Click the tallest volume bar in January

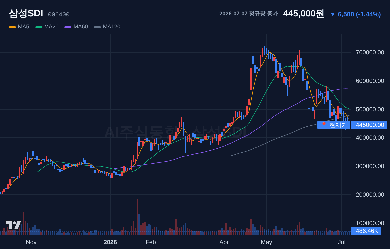pos(137,217)
